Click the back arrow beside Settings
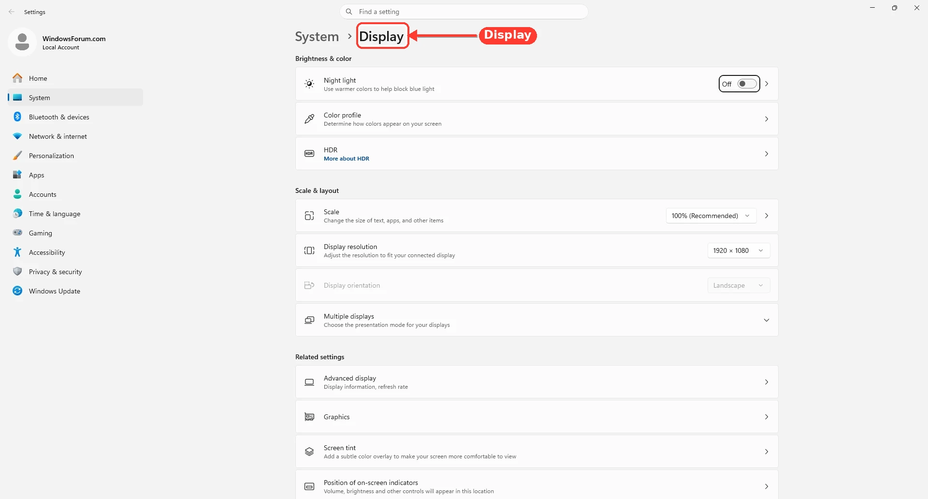This screenshot has height=499, width=928. 12,12
